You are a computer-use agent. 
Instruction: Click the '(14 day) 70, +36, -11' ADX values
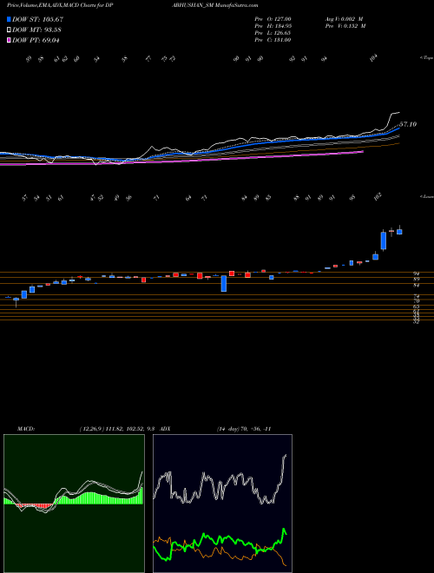244,429
